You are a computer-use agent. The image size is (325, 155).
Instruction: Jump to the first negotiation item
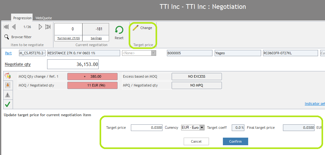[x=6, y=27]
